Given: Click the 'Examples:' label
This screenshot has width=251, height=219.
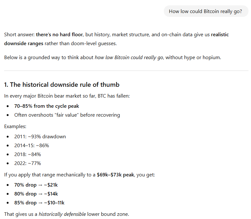Looking at the screenshot, I should (x=15, y=127).
